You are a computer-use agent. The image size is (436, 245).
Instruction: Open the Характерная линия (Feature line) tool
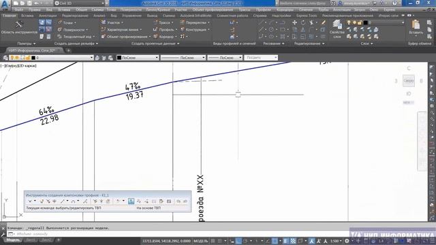click(121, 29)
